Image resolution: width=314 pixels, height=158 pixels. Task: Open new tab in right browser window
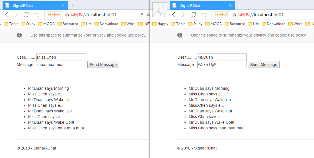coord(240,5)
